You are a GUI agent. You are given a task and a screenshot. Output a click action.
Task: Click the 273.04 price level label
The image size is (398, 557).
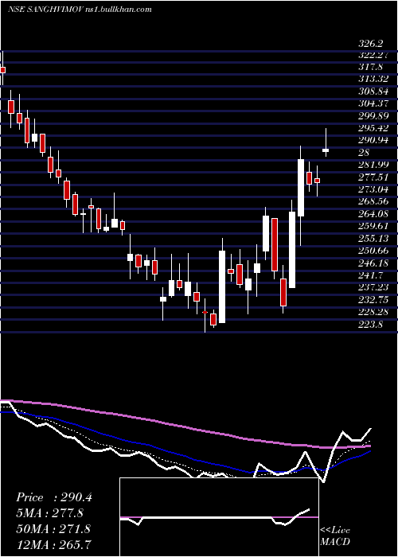click(x=373, y=189)
